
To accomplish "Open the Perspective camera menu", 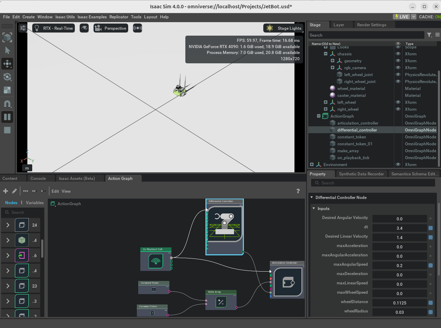I will (x=111, y=28).
